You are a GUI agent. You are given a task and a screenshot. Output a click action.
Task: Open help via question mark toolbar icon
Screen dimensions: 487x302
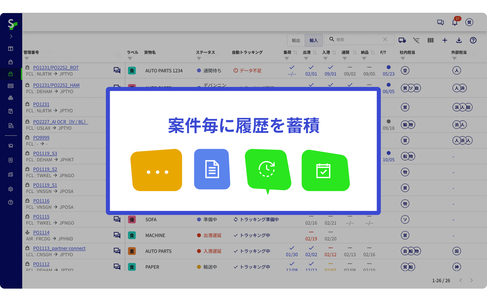coord(473,40)
